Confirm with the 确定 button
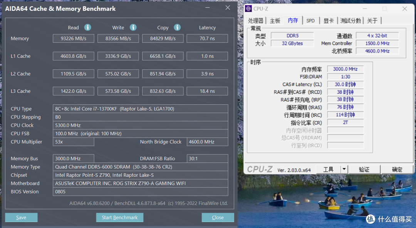 pos(397,169)
